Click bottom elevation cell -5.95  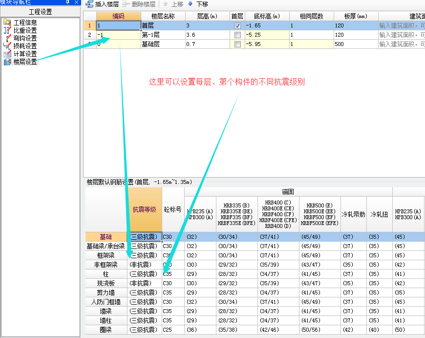[x=267, y=44]
